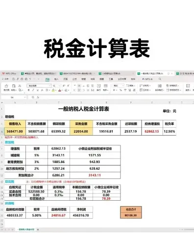Viewport: 194px width, 233px height.
Task: Toggle center horizontal alignment
Action: click(x=79, y=90)
